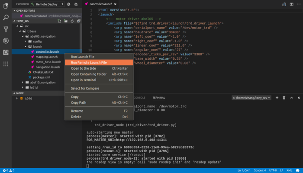This screenshot has width=303, height=173.
Task: Click the open changes icon at editor top right
Action: (x=284, y=4)
